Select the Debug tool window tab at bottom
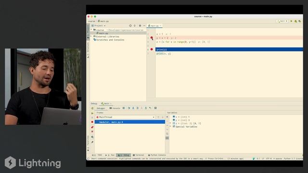This screenshot has width=308, height=173. coord(123,155)
